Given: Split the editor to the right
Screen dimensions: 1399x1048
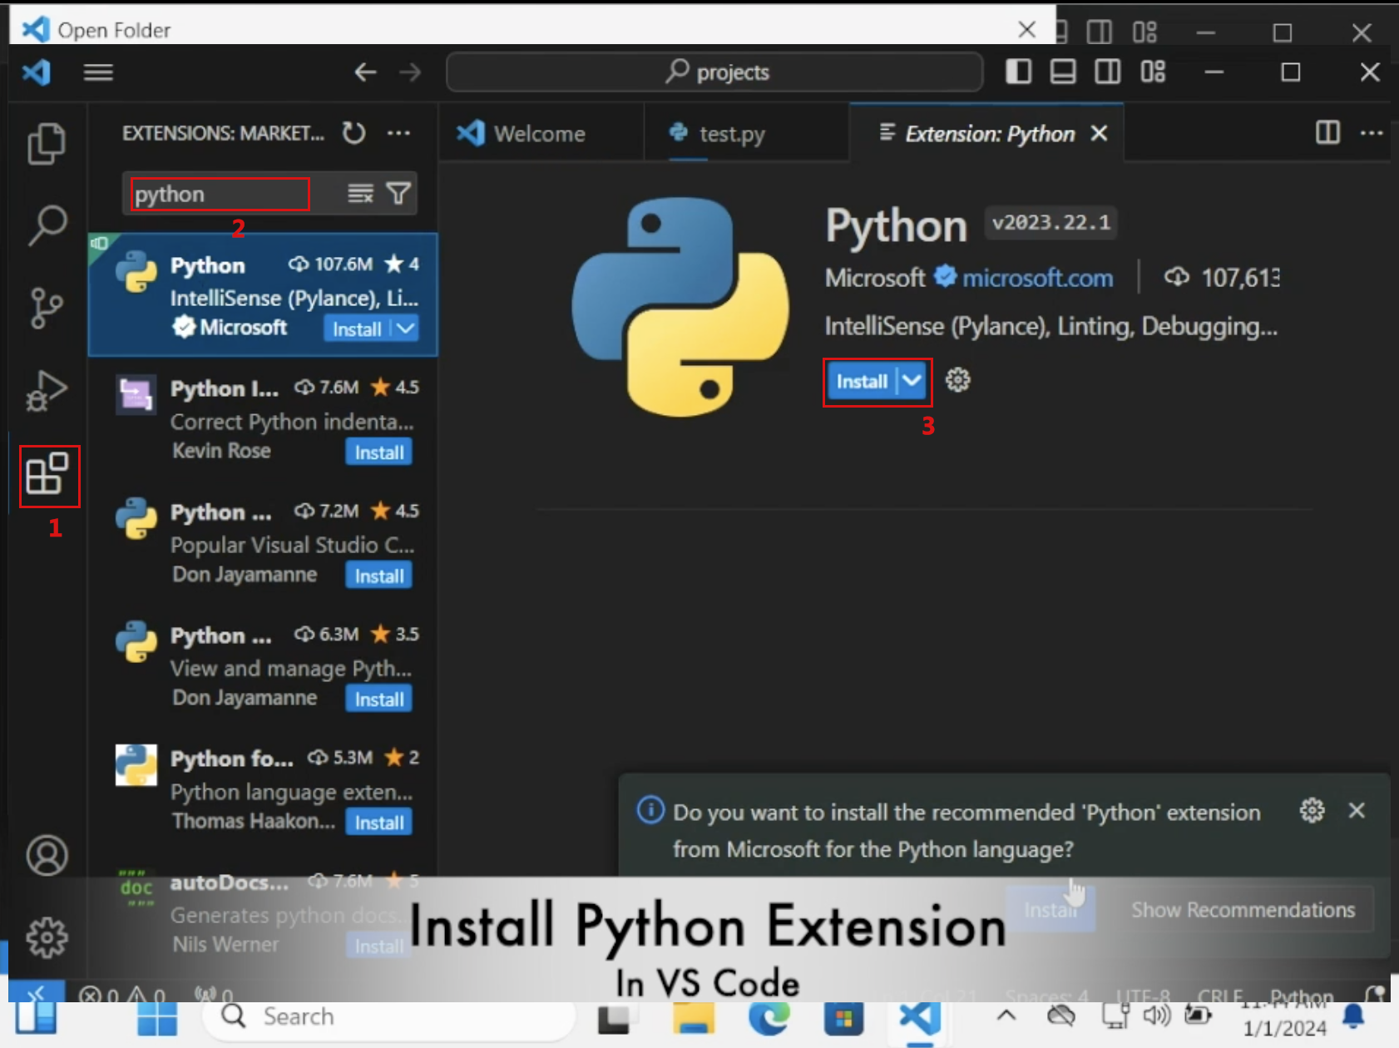Looking at the screenshot, I should 1327,132.
